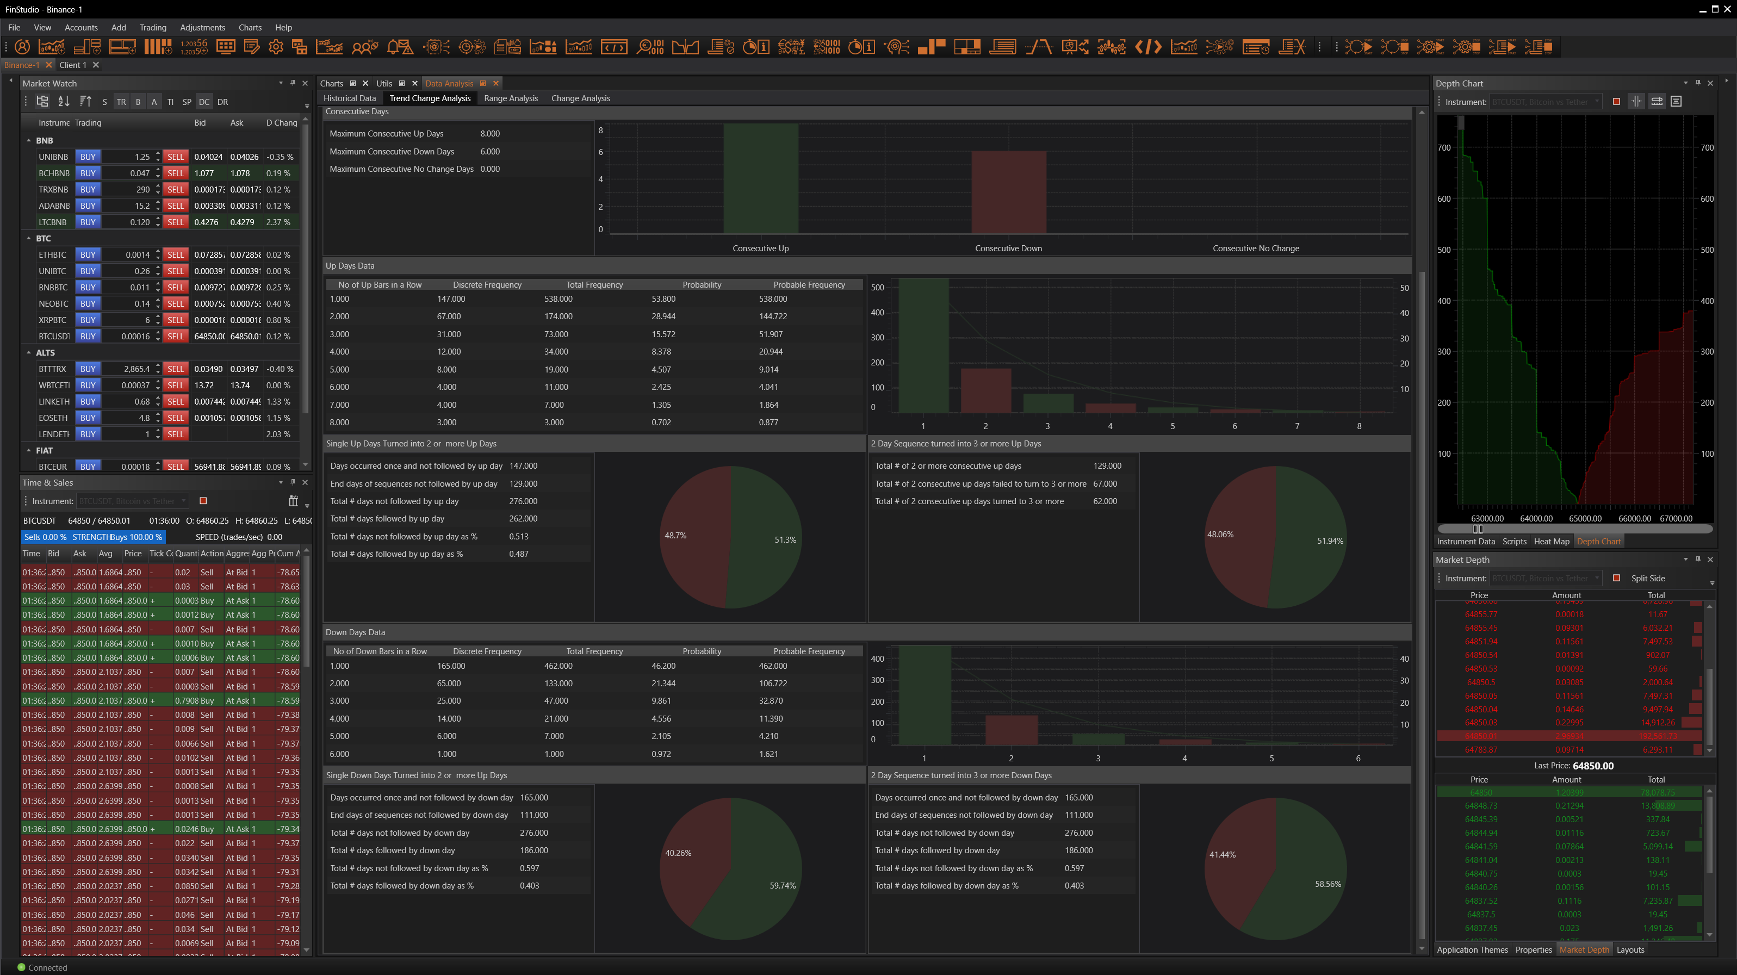Click trash icon in Time & Sales panel
The height and width of the screenshot is (975, 1737).
(x=293, y=501)
